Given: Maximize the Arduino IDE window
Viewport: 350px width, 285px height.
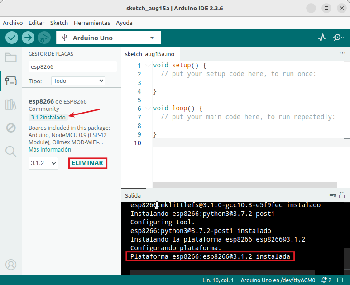Looking at the screenshot, I should [326, 8].
